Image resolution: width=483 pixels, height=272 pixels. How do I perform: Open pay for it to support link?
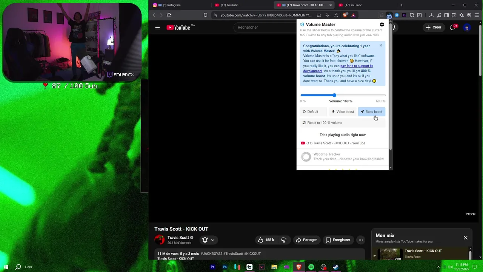coord(338,68)
